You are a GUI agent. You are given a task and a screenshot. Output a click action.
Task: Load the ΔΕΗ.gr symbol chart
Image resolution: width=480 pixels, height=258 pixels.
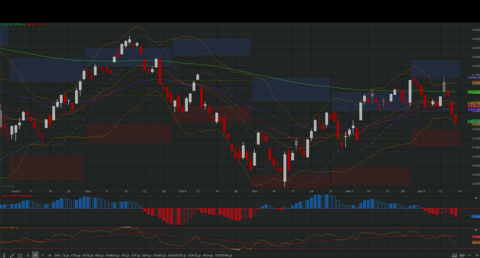147,255
